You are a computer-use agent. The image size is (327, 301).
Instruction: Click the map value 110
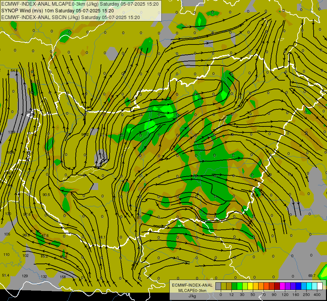tap(6, 255)
